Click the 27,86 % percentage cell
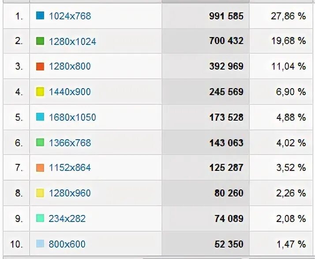 point(288,16)
